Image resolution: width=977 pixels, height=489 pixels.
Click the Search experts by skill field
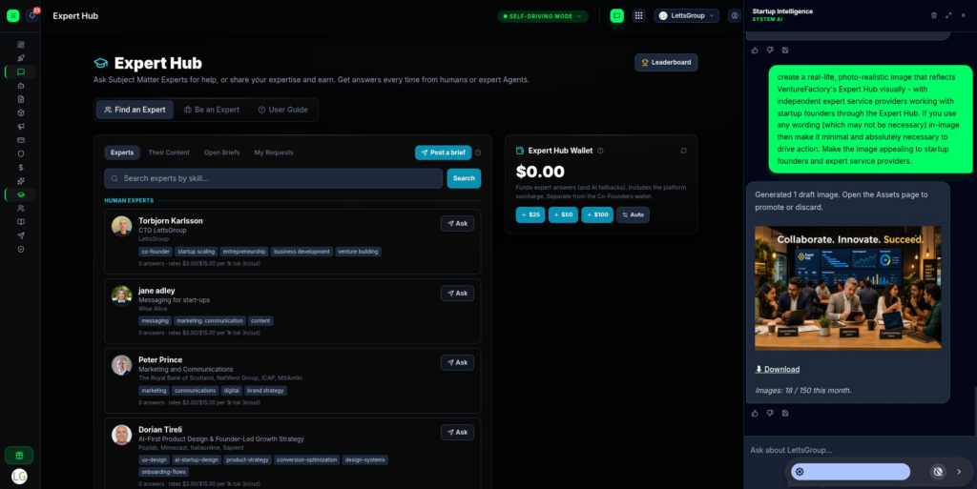(x=274, y=178)
